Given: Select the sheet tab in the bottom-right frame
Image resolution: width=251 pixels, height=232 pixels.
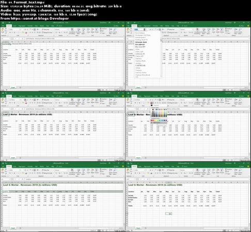Looking at the screenshot, I should [x=138, y=228].
